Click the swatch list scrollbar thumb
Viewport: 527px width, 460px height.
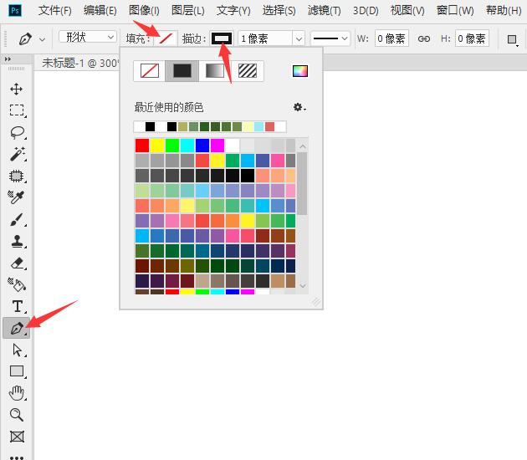[x=302, y=183]
